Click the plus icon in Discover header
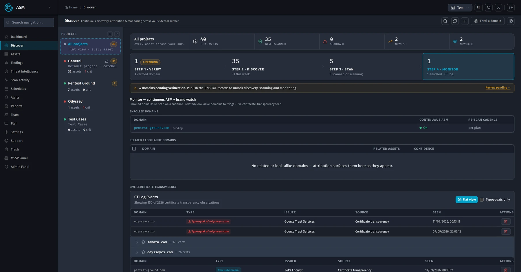 [465, 21]
